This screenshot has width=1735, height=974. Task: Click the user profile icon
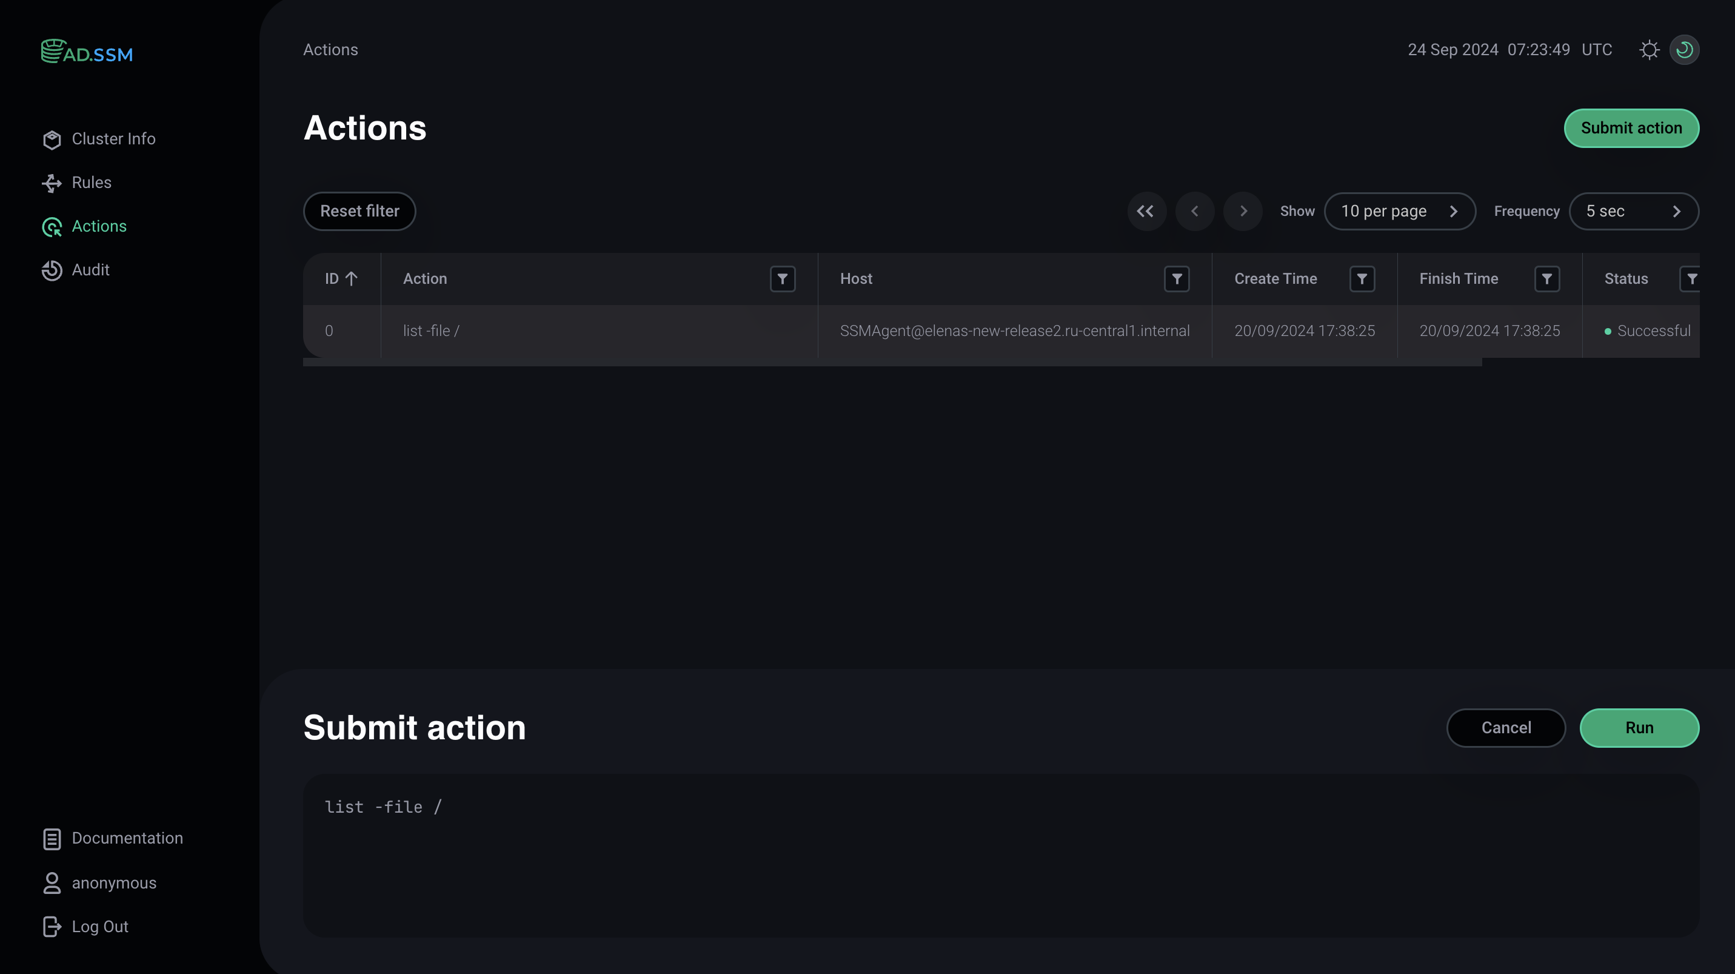point(52,883)
